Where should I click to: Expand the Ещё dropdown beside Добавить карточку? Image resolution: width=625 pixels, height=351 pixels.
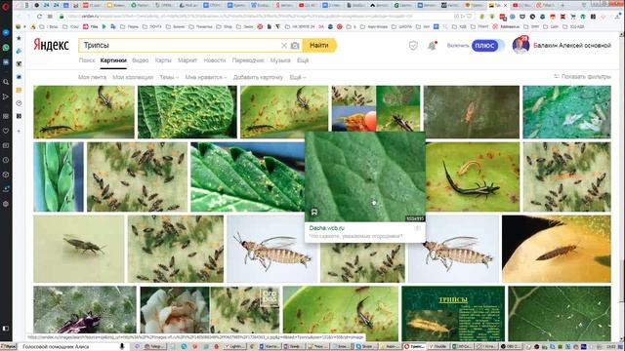point(298,77)
